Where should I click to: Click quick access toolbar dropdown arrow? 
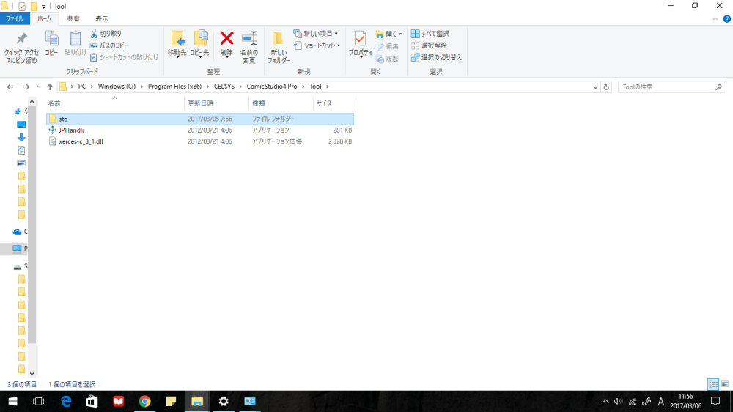43,7
